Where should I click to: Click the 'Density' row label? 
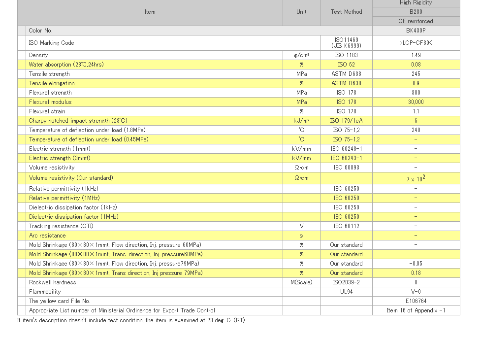click(x=38, y=55)
